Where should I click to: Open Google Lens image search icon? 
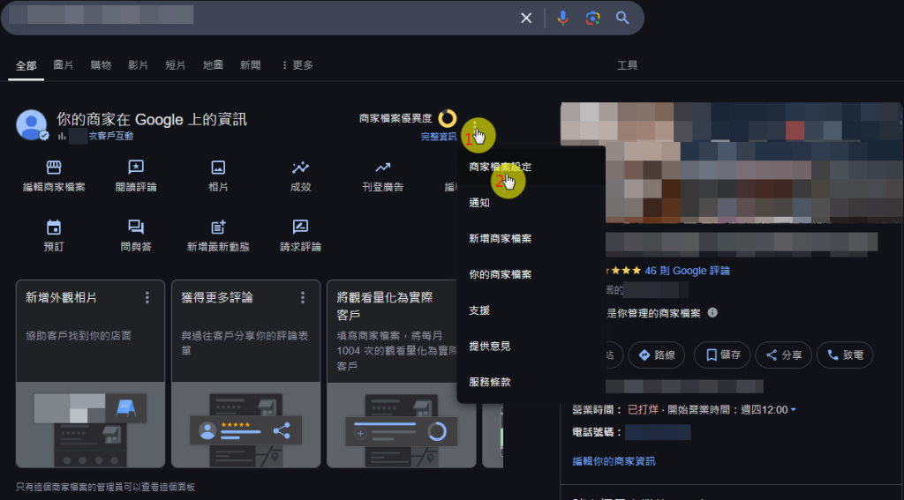592,18
